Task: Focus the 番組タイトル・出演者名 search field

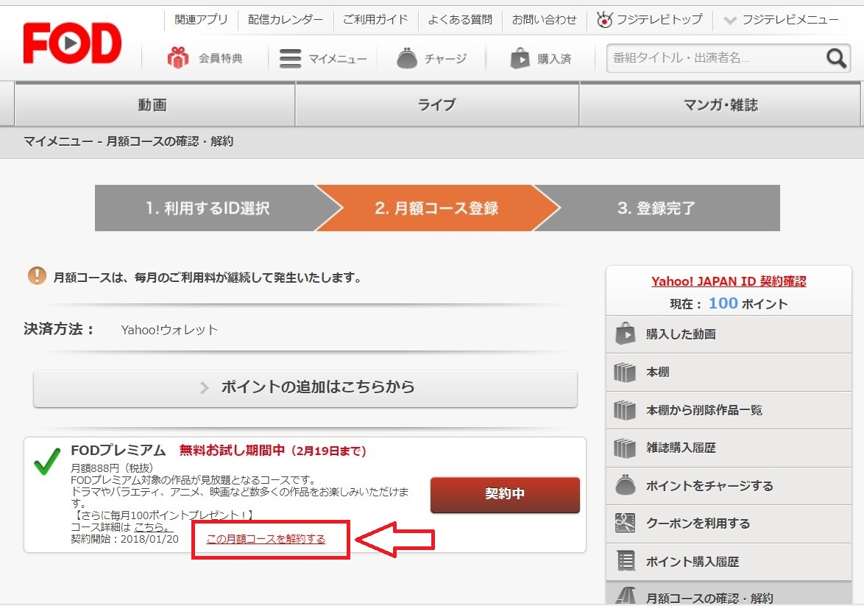Action: [716, 58]
